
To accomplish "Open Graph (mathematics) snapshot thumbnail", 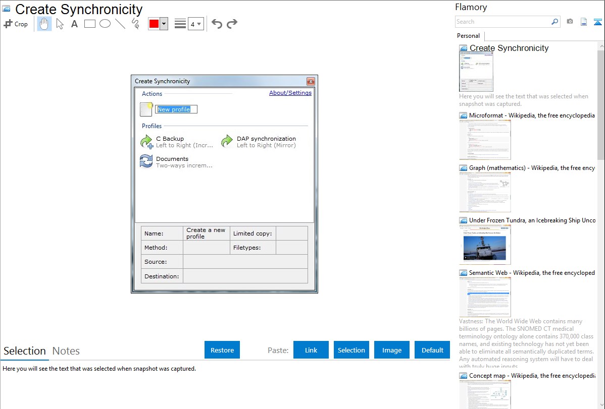I will (485, 192).
